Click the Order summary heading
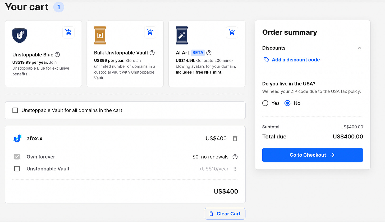The height and width of the screenshot is (222, 385). pos(290,32)
